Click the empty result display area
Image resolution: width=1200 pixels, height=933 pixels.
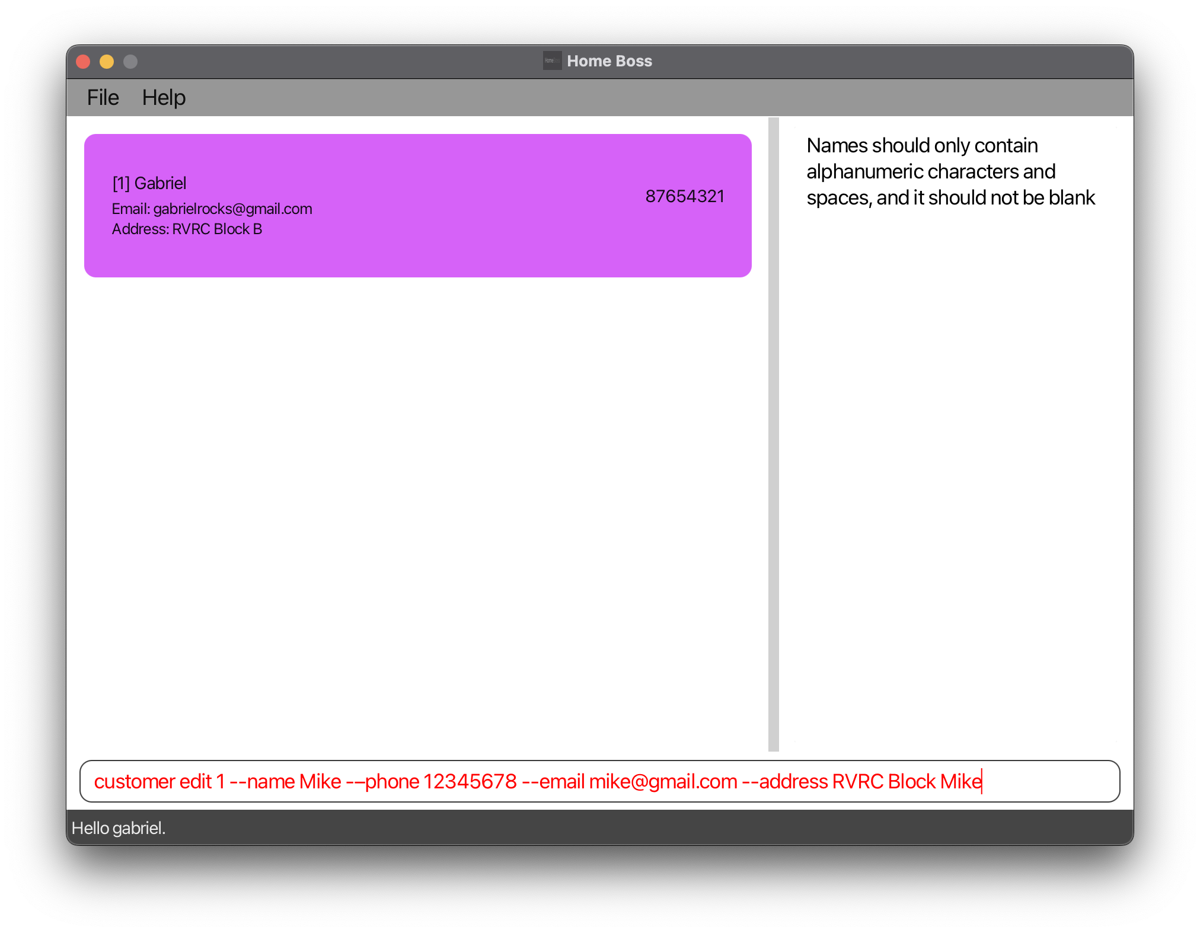[955, 474]
